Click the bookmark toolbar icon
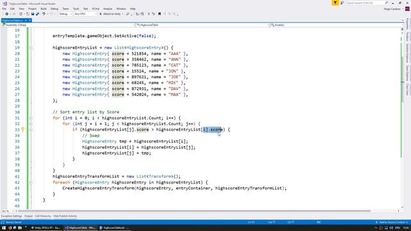The height and width of the screenshot is (231, 411). click(x=159, y=14)
